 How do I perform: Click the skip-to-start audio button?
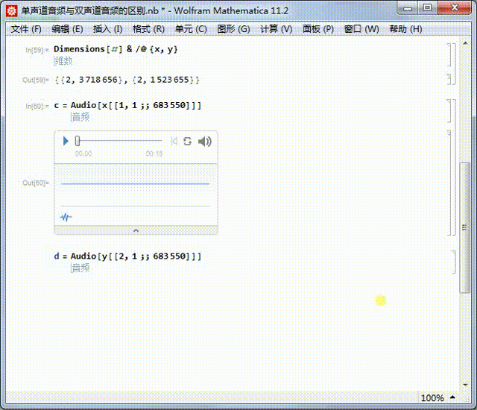pos(174,141)
